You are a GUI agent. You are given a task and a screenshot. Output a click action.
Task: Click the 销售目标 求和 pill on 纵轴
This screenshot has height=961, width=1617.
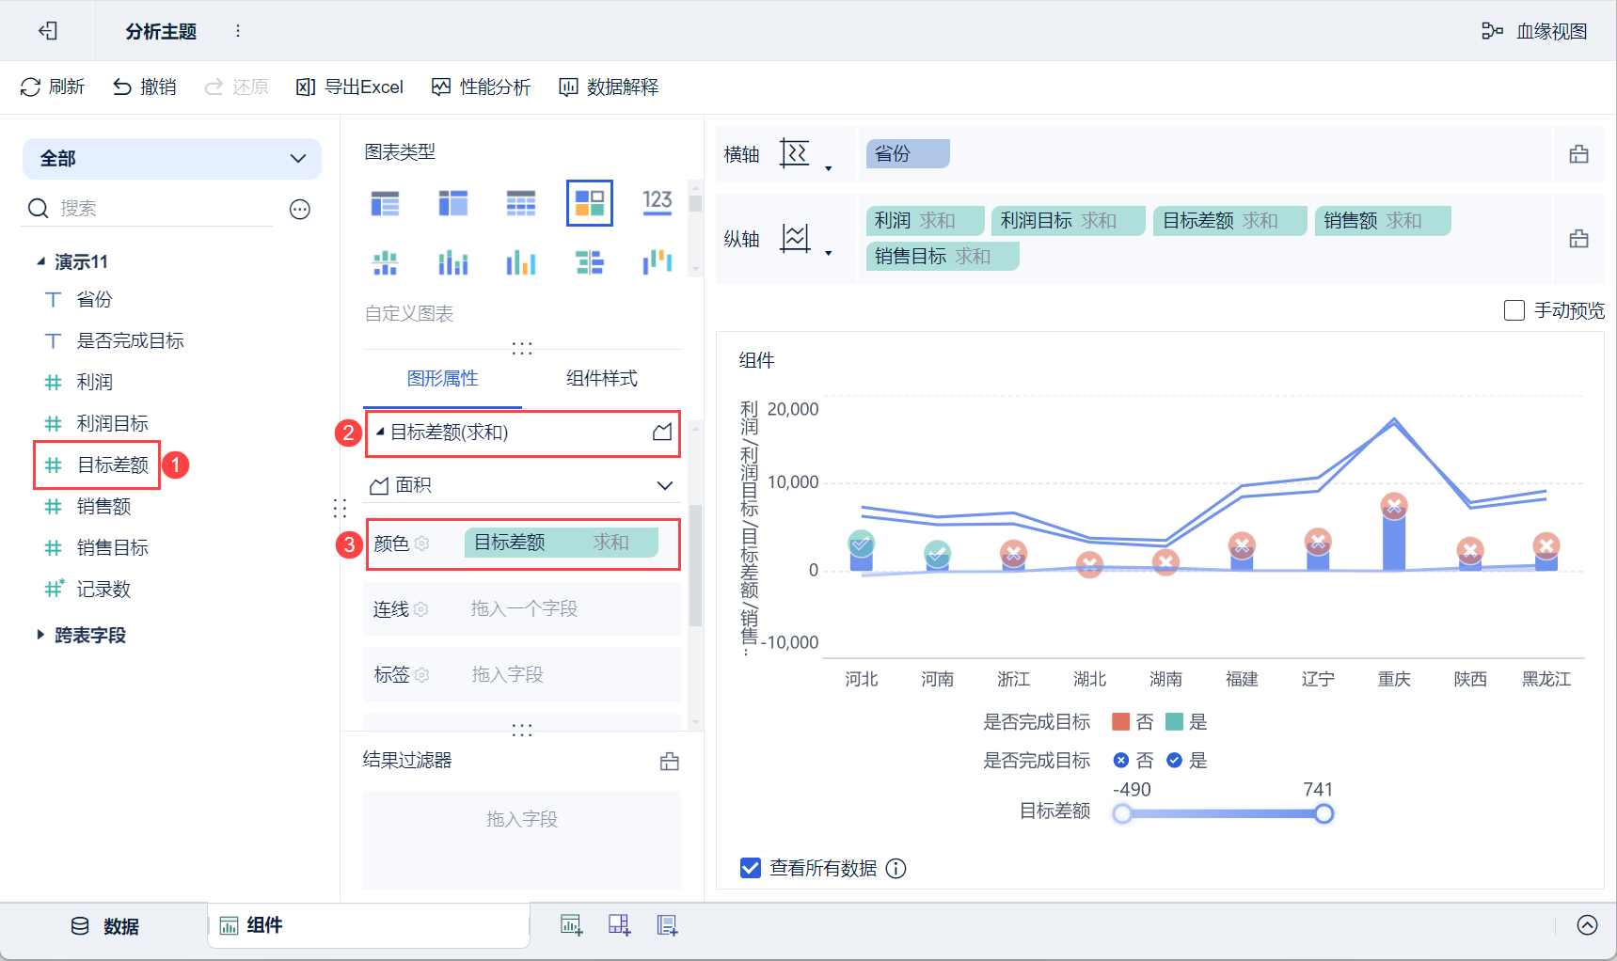click(x=943, y=256)
